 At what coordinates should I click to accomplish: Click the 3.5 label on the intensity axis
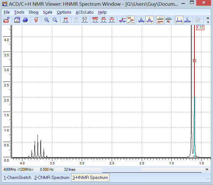[x=6, y=55]
